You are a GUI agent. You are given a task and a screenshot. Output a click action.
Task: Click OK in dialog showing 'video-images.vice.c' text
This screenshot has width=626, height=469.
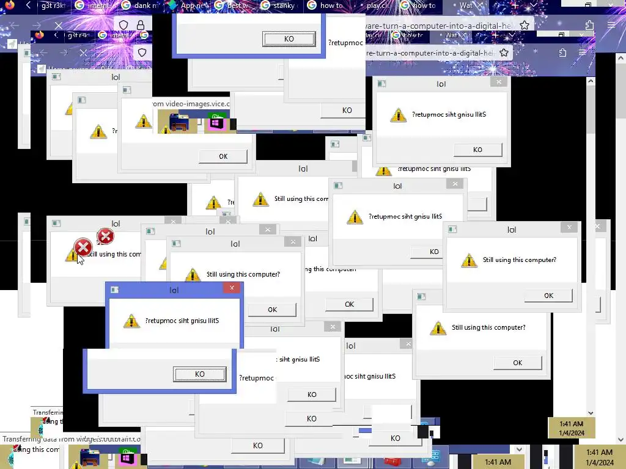pyautogui.click(x=223, y=156)
